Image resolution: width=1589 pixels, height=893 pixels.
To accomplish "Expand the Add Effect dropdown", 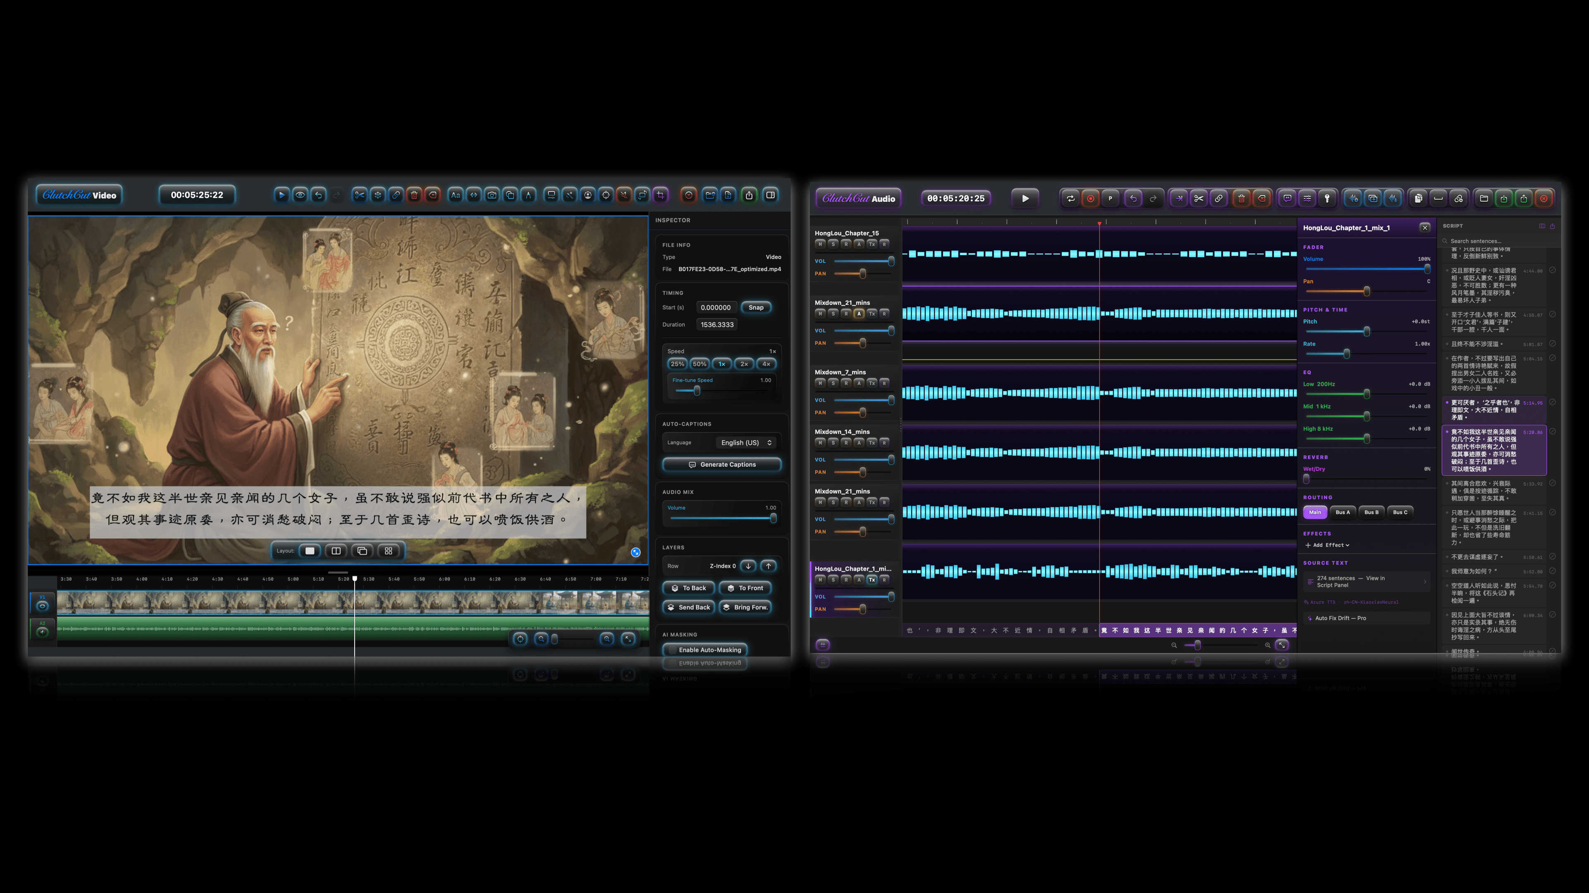I will pos(1327,545).
